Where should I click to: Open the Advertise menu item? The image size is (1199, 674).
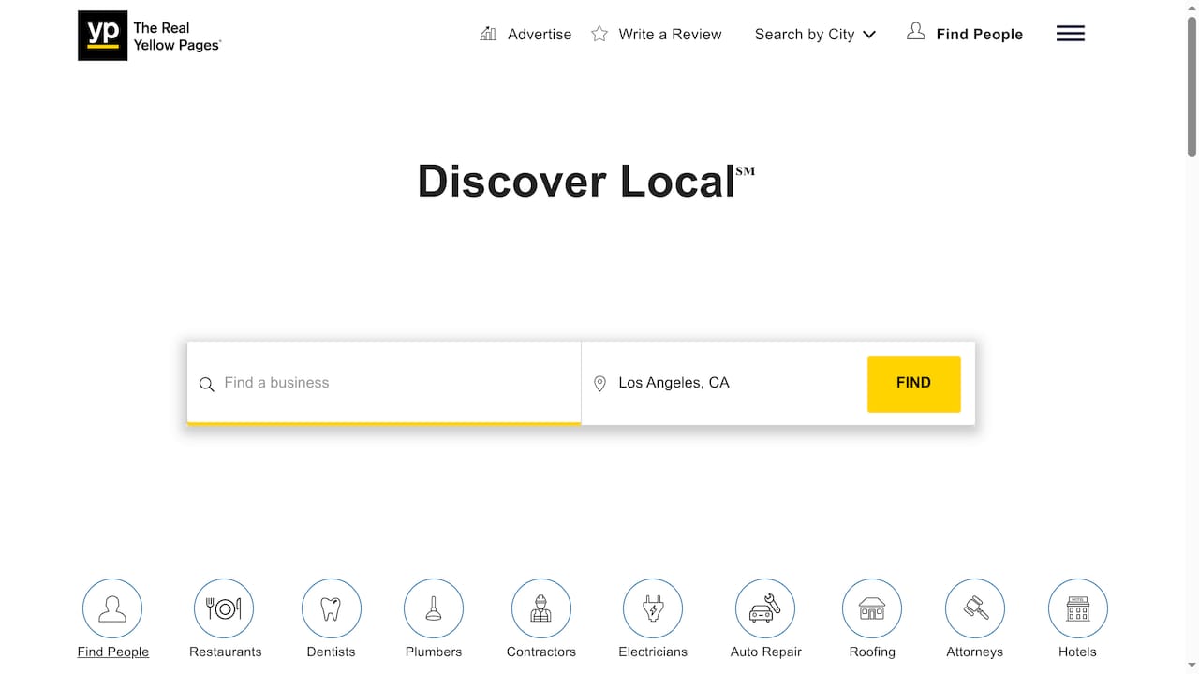pyautogui.click(x=525, y=34)
